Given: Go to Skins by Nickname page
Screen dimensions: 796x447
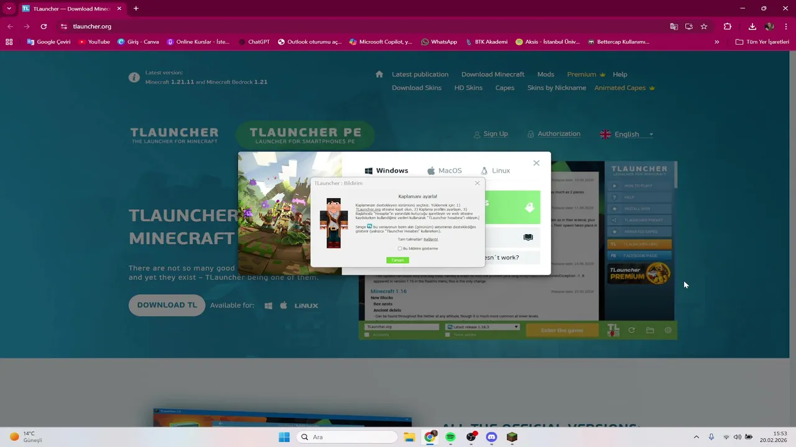Looking at the screenshot, I should (x=557, y=88).
